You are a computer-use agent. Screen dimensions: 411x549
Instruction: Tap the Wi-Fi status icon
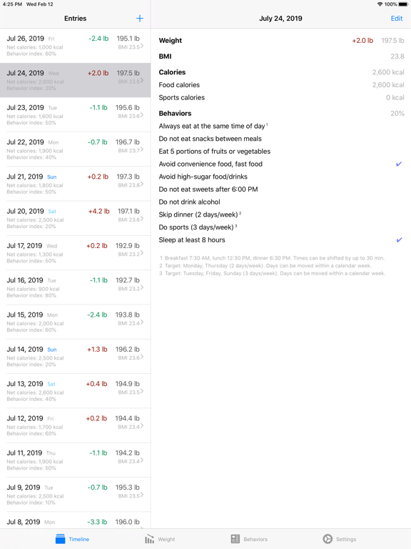point(380,4)
